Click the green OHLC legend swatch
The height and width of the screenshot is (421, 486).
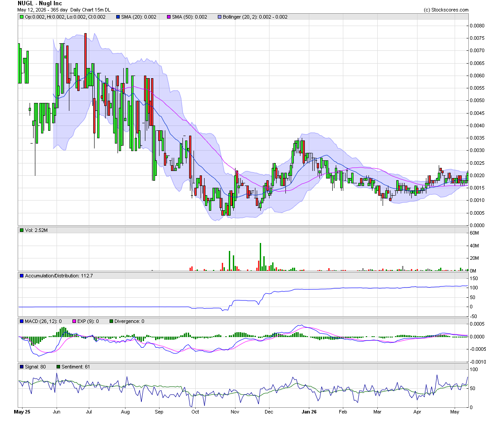pos(21,17)
